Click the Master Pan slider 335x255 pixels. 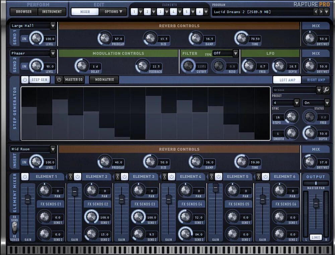316,183
